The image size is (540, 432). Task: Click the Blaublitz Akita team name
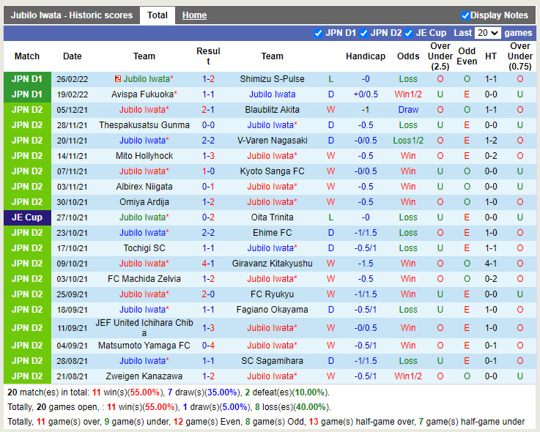coord(272,110)
